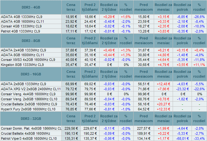Click the -33,4% half-year percent value

pyautogui.click(x=199, y=138)
